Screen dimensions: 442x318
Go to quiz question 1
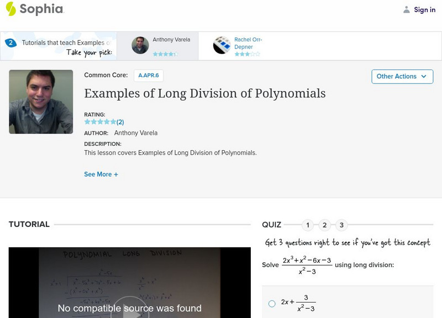pos(308,225)
